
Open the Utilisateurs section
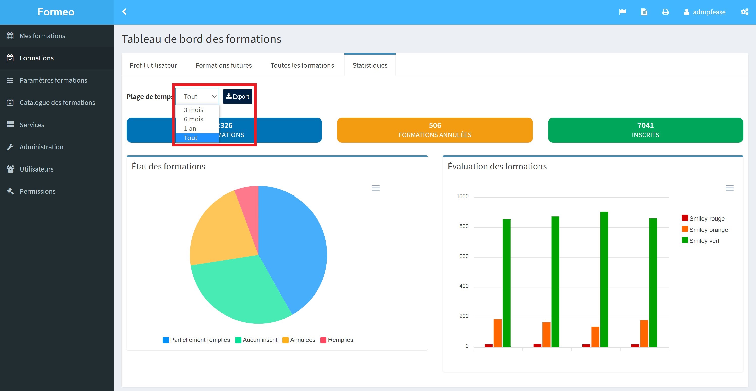pyautogui.click(x=57, y=169)
